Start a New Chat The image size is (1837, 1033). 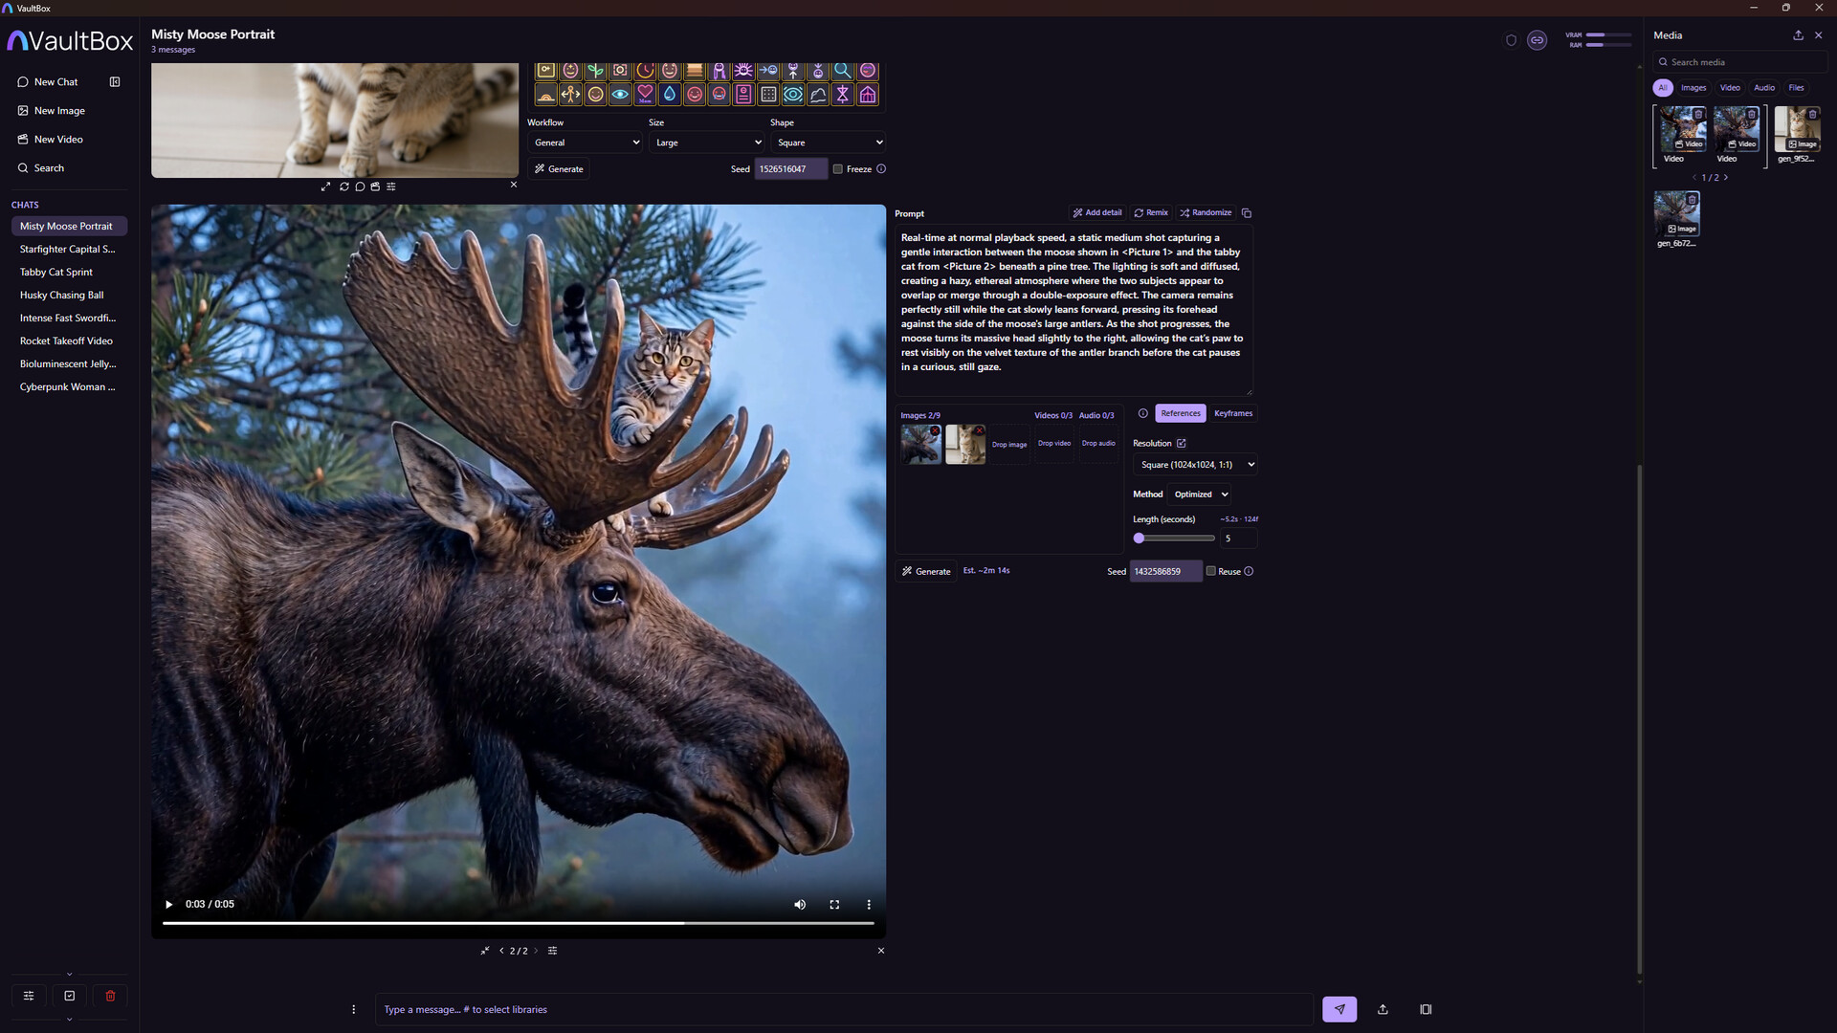56,82
